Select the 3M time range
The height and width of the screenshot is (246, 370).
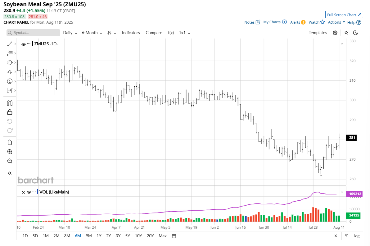[x=67, y=236]
